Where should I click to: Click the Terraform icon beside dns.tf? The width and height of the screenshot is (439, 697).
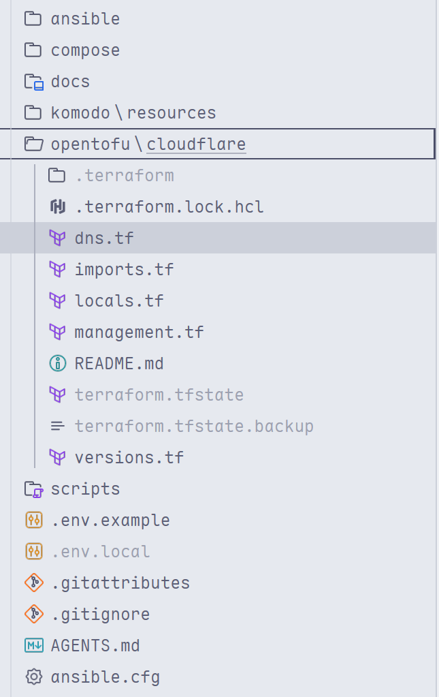pos(57,238)
